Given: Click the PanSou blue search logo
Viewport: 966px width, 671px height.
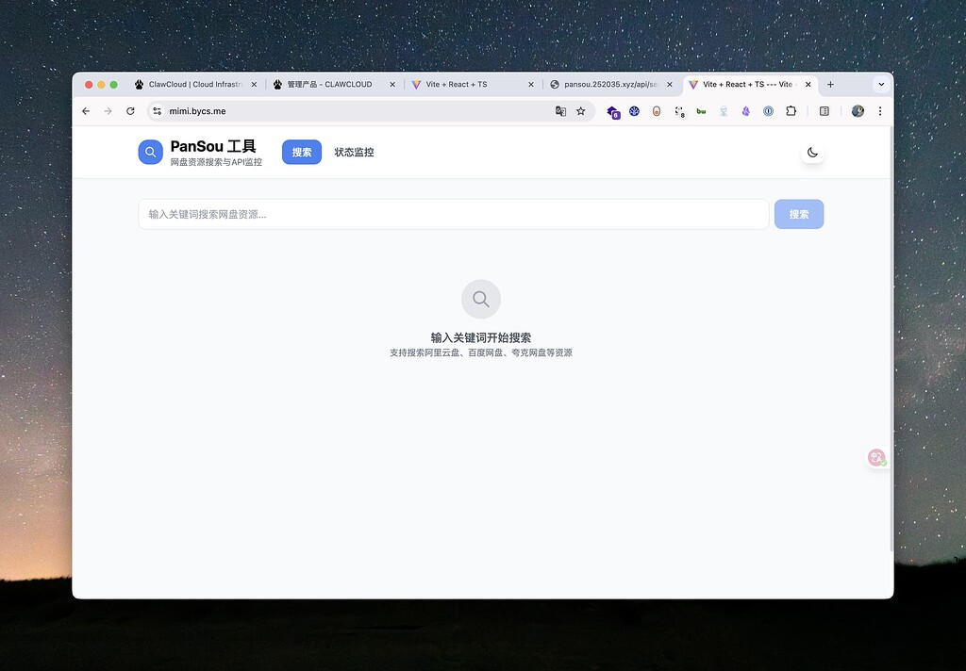Looking at the screenshot, I should [x=150, y=152].
